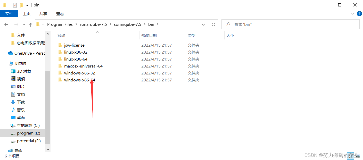Select the bin breadcrumb segment
The width and height of the screenshot is (363, 160).
pyautogui.click(x=151, y=24)
